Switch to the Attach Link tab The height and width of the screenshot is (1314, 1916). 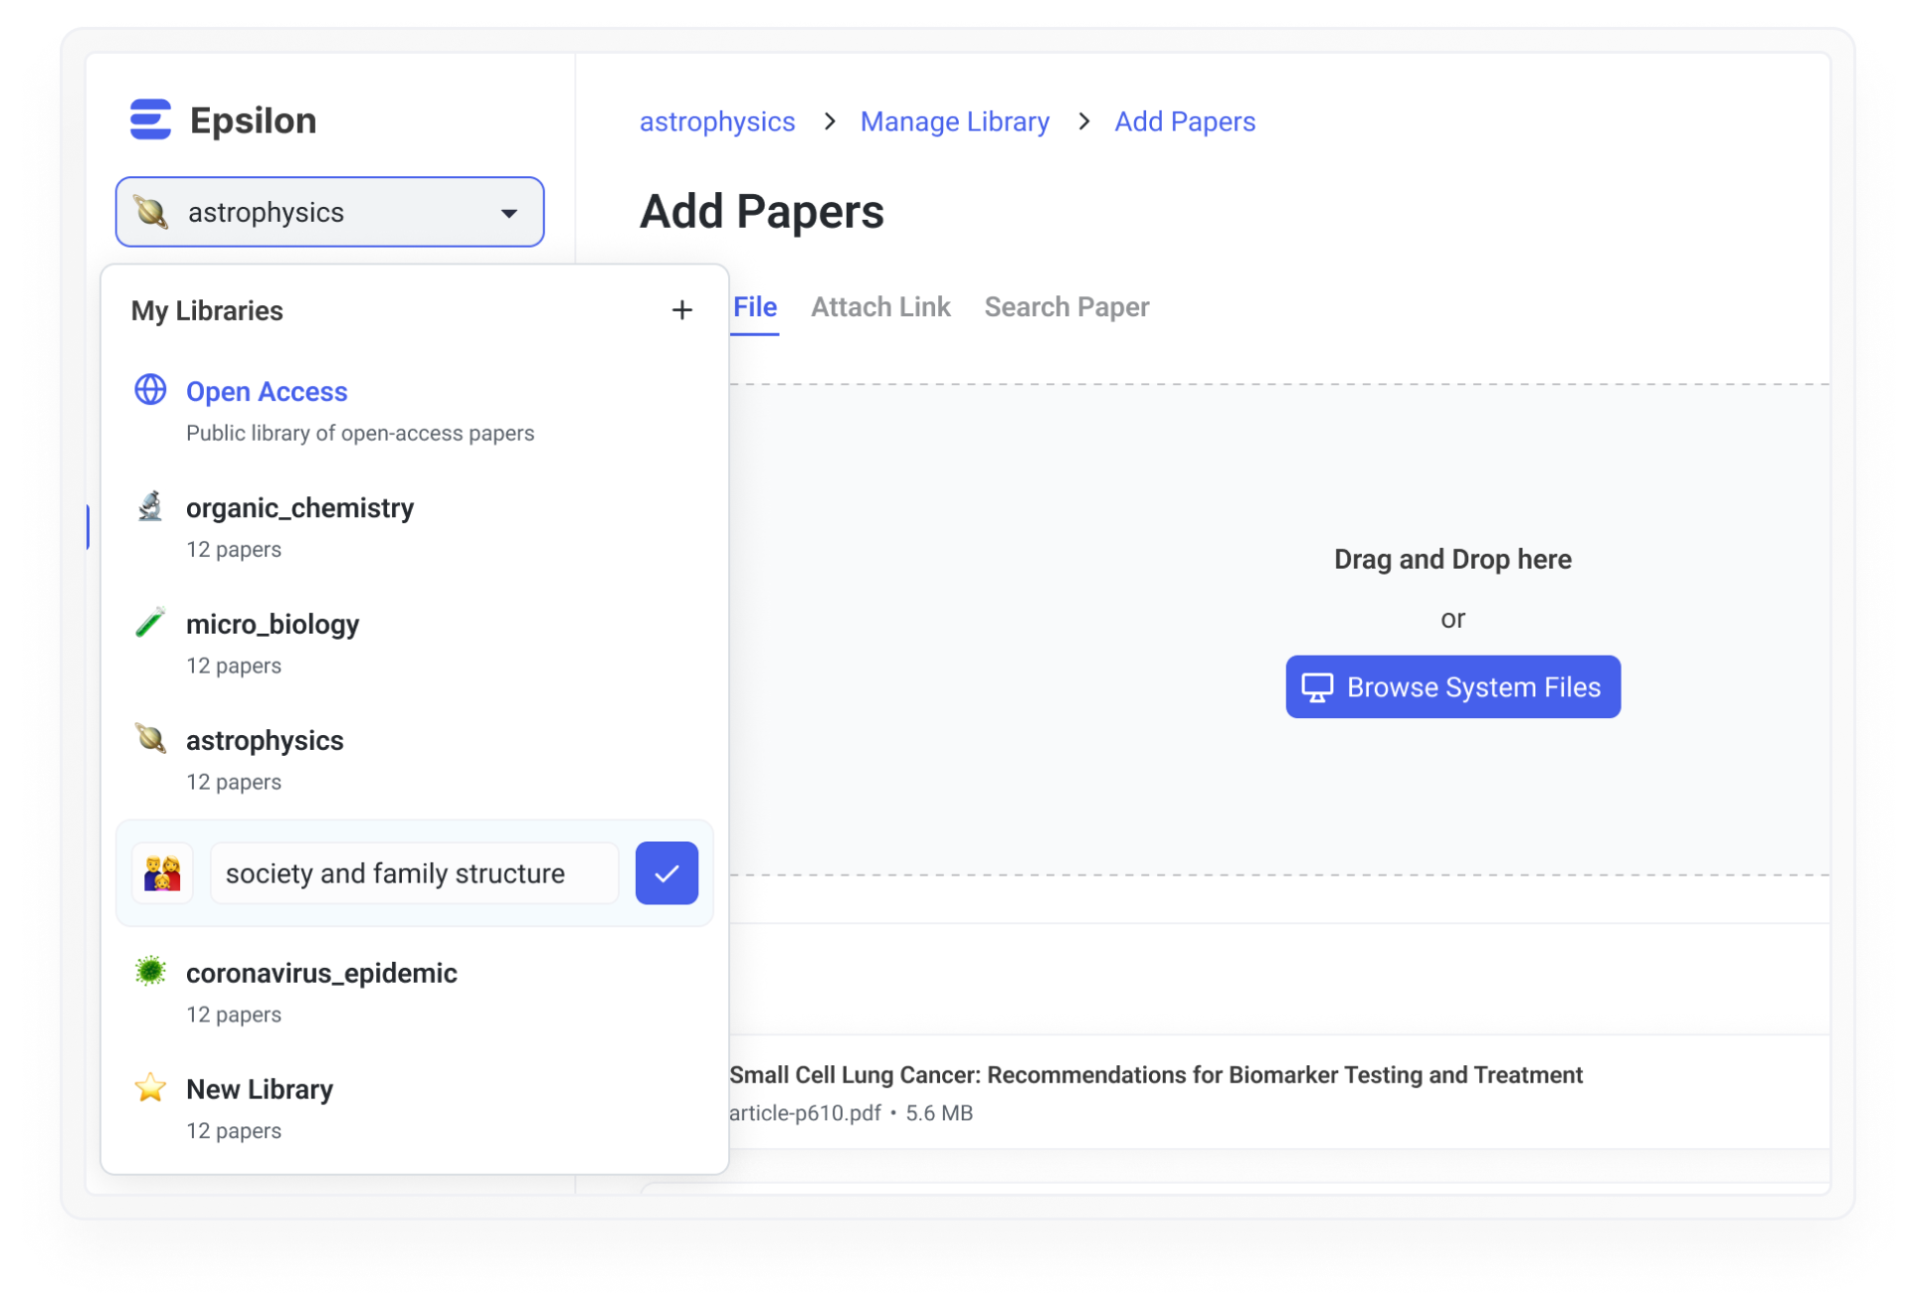click(880, 306)
